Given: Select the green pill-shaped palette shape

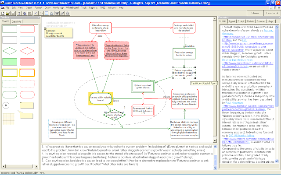Looking at the screenshot, I should point(10,94).
